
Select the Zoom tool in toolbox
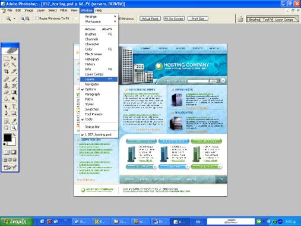click(x=14, y=128)
